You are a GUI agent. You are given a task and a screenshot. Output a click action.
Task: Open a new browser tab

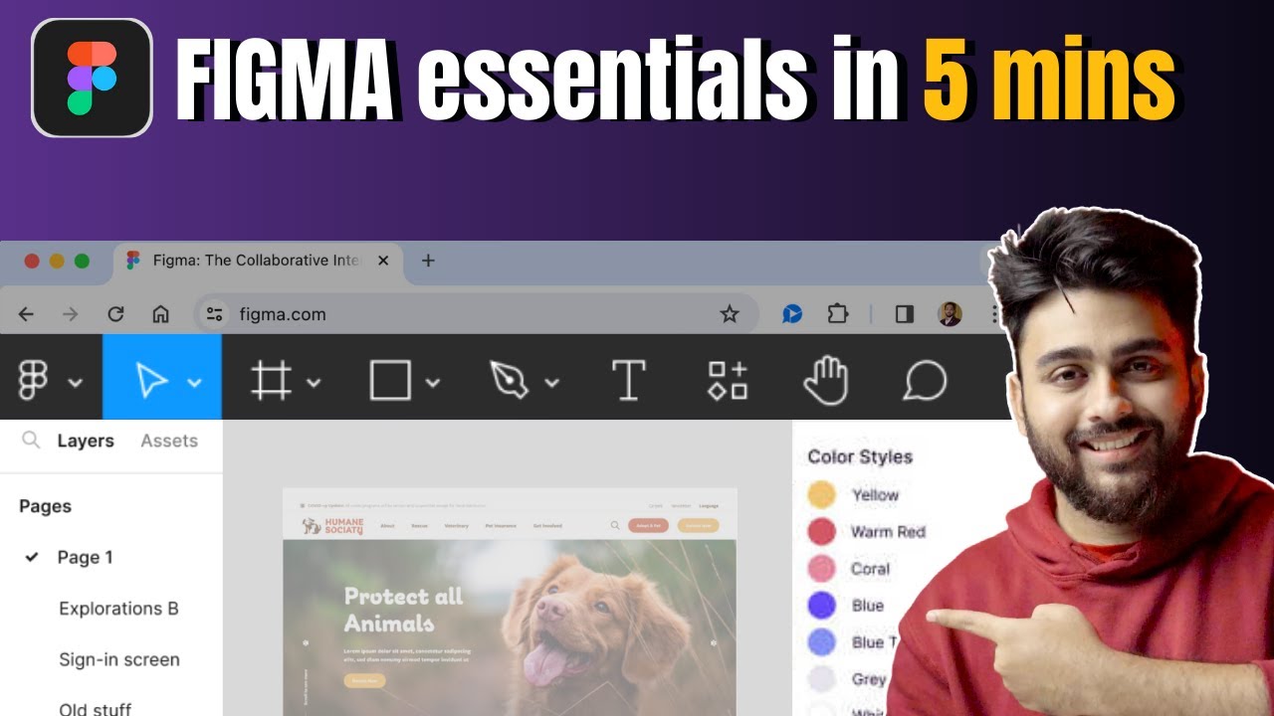click(x=428, y=261)
